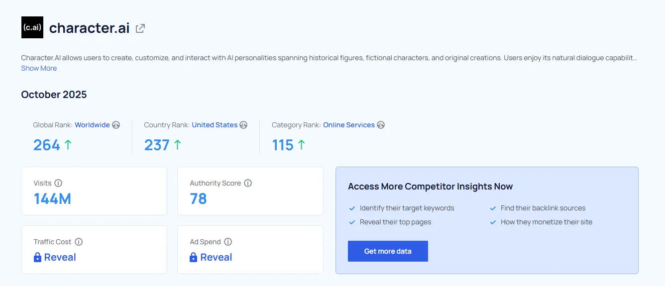The image size is (665, 286).
Task: Click the icon next to Online Services rank
Action: [x=381, y=125]
